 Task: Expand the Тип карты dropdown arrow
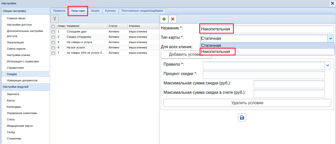[x=330, y=39]
